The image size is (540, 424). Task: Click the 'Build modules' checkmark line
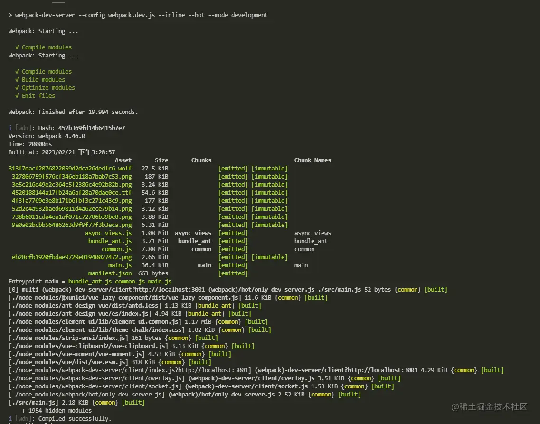tap(40, 79)
